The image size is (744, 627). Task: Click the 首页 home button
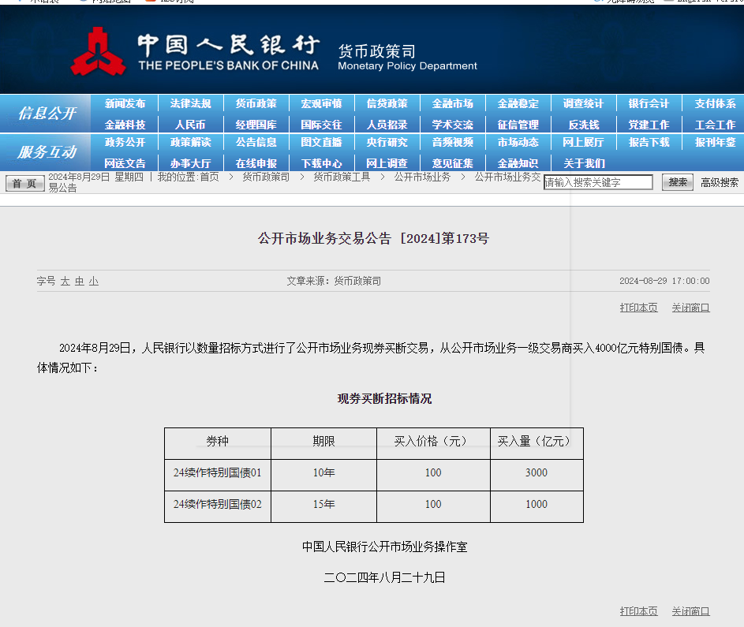[25, 183]
